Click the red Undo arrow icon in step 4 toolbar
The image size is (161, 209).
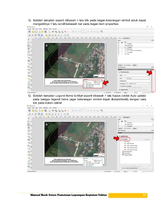tap(65, 31)
